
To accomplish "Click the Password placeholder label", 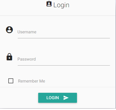I will pos(27,59).
